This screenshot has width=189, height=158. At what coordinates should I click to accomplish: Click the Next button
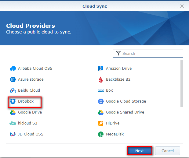[140, 151]
